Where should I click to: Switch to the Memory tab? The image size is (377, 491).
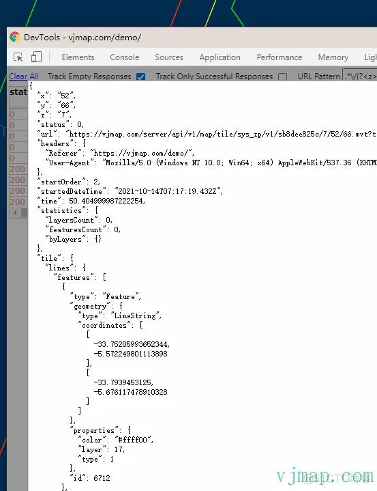333,57
